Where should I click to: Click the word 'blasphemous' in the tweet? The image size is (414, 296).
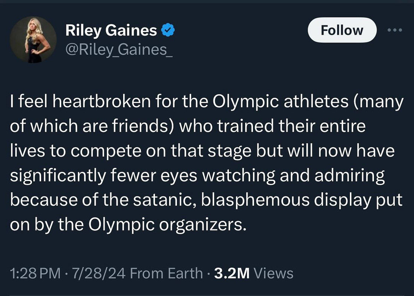(255, 200)
